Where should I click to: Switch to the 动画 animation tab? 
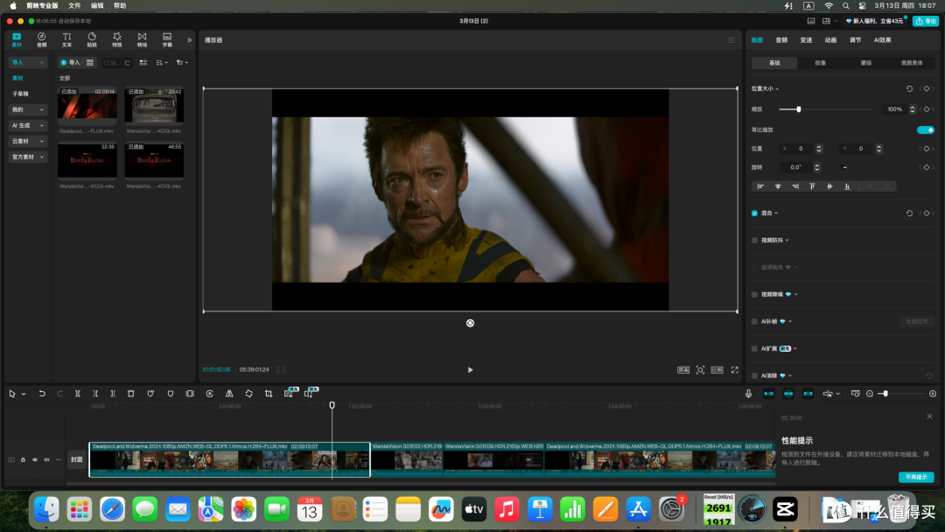[x=830, y=39]
